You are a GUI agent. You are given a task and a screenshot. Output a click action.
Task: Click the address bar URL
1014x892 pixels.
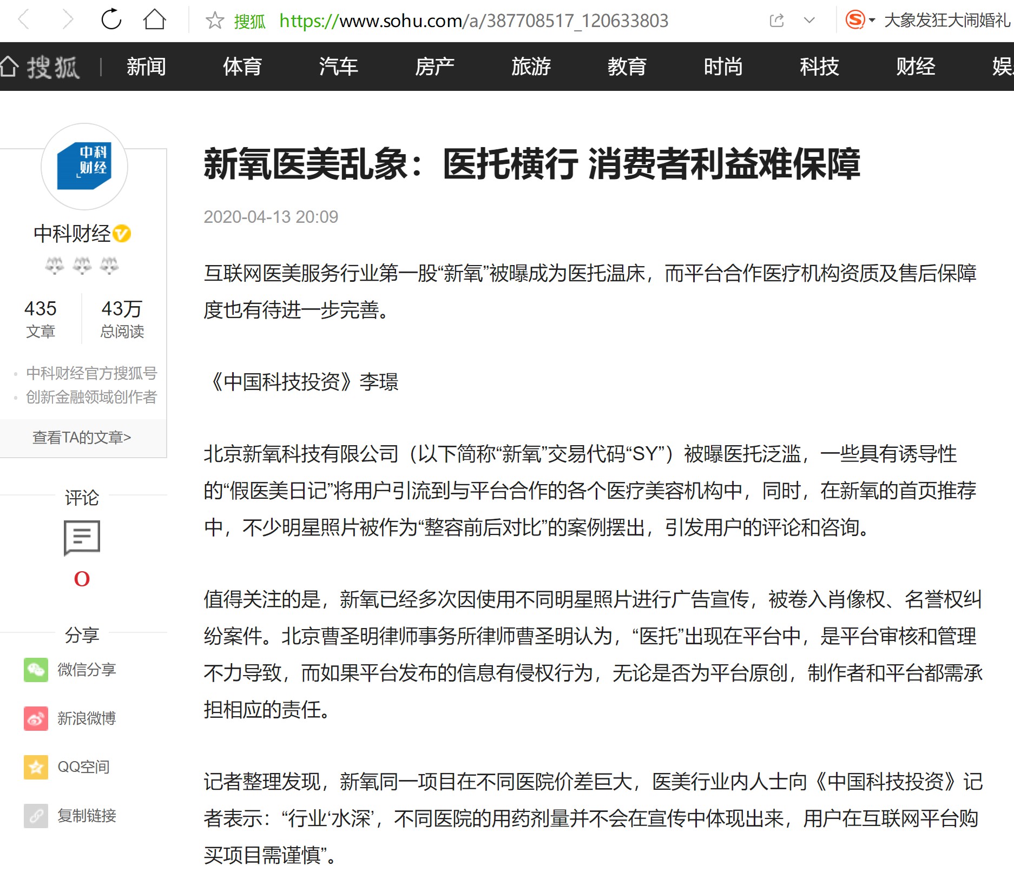click(x=473, y=21)
